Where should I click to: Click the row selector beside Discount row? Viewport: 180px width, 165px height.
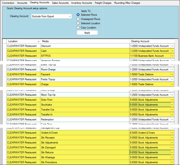click(4, 46)
